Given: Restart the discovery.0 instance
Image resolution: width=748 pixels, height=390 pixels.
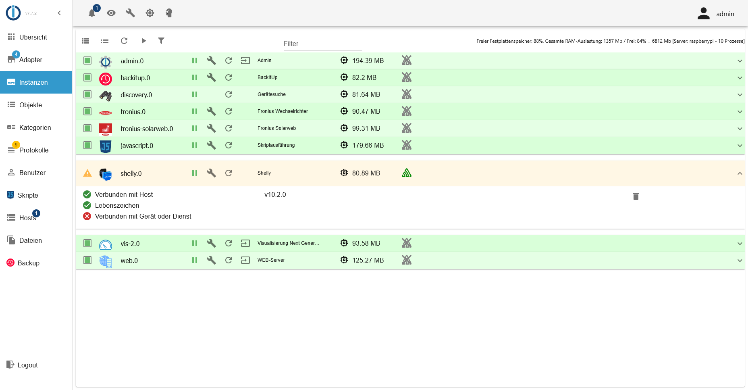Looking at the screenshot, I should [229, 94].
